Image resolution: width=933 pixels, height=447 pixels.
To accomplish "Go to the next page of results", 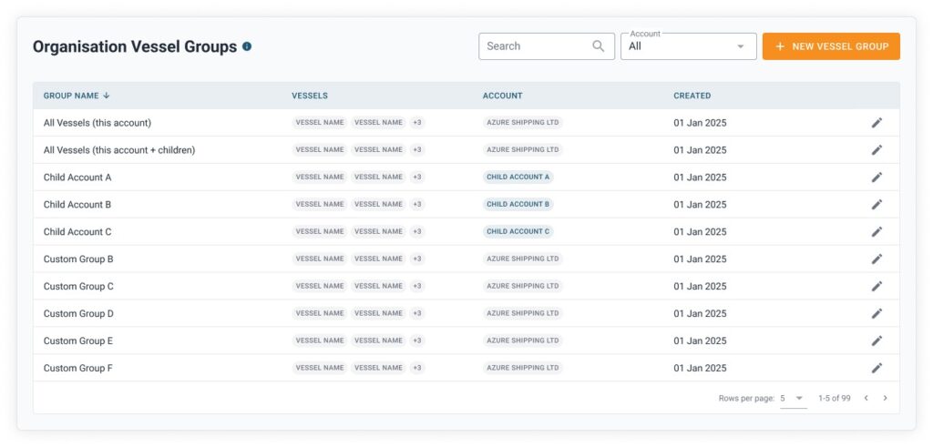I will click(x=885, y=398).
